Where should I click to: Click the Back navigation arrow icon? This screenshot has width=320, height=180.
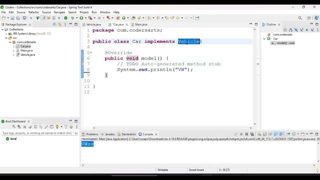pos(178,18)
